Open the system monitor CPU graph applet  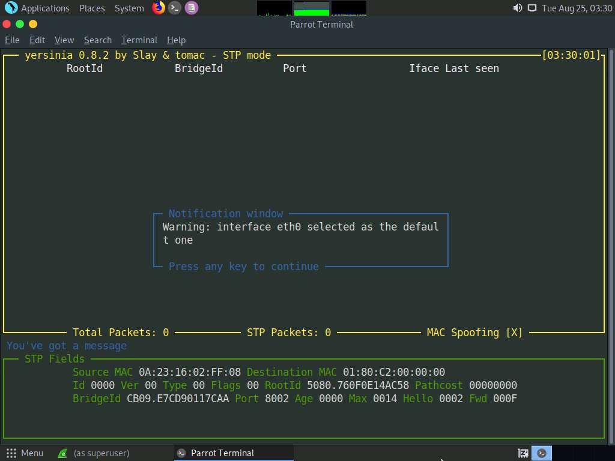tap(274, 8)
